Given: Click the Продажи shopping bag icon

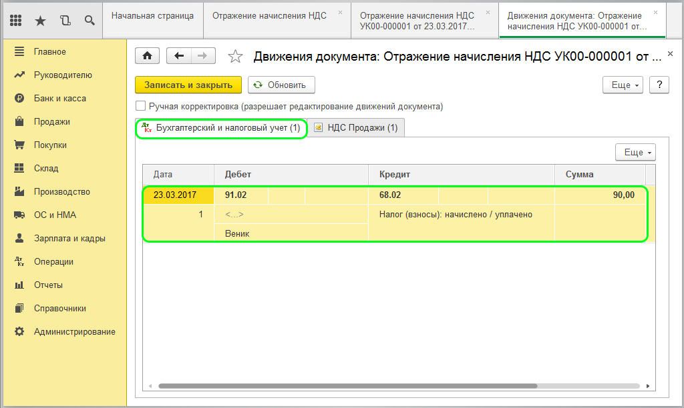Looking at the screenshot, I should [19, 121].
